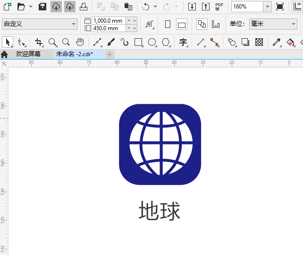
Task: Select the Color Eyedropper tool
Action: pos(277,42)
